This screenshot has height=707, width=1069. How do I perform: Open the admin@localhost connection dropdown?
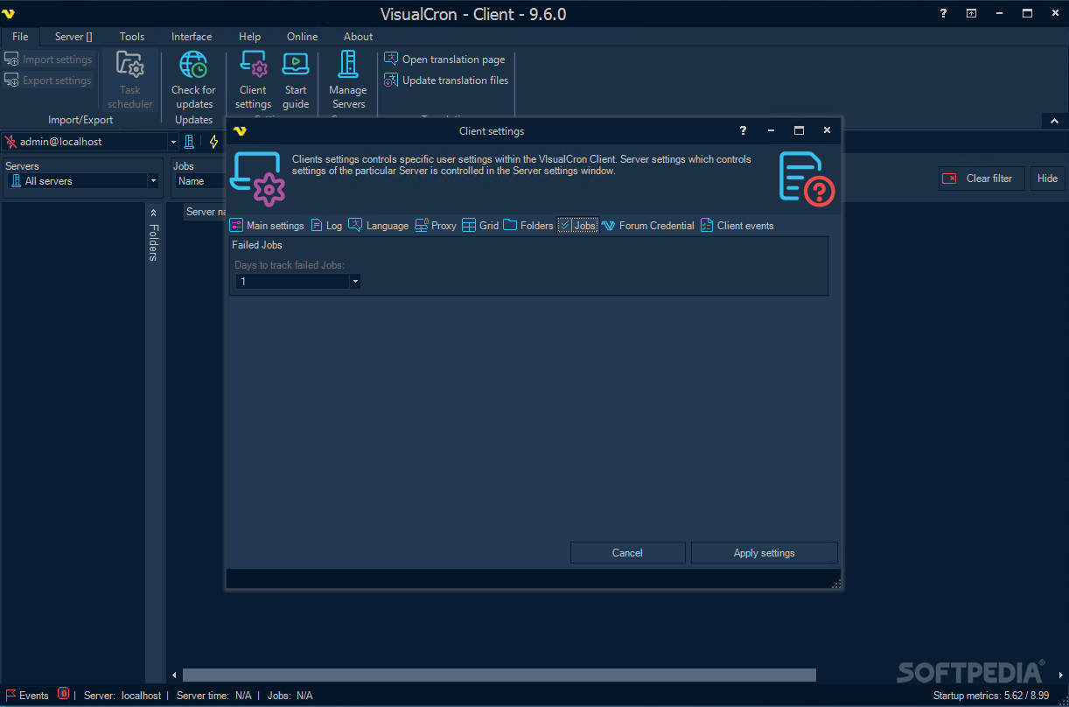pyautogui.click(x=173, y=142)
